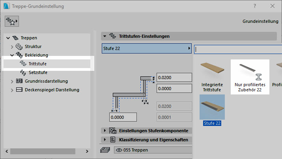282x159 pixels.
Task: Open the help question mark
Action: point(255,6)
